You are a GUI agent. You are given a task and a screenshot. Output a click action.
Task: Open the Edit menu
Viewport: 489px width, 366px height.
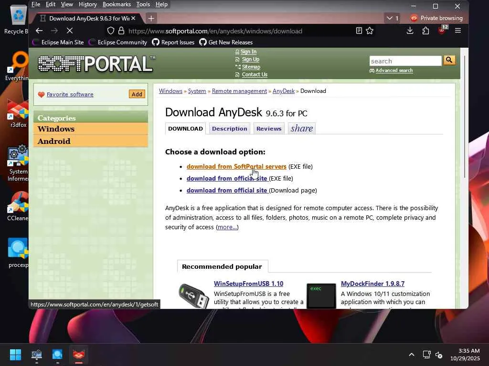point(51,4)
